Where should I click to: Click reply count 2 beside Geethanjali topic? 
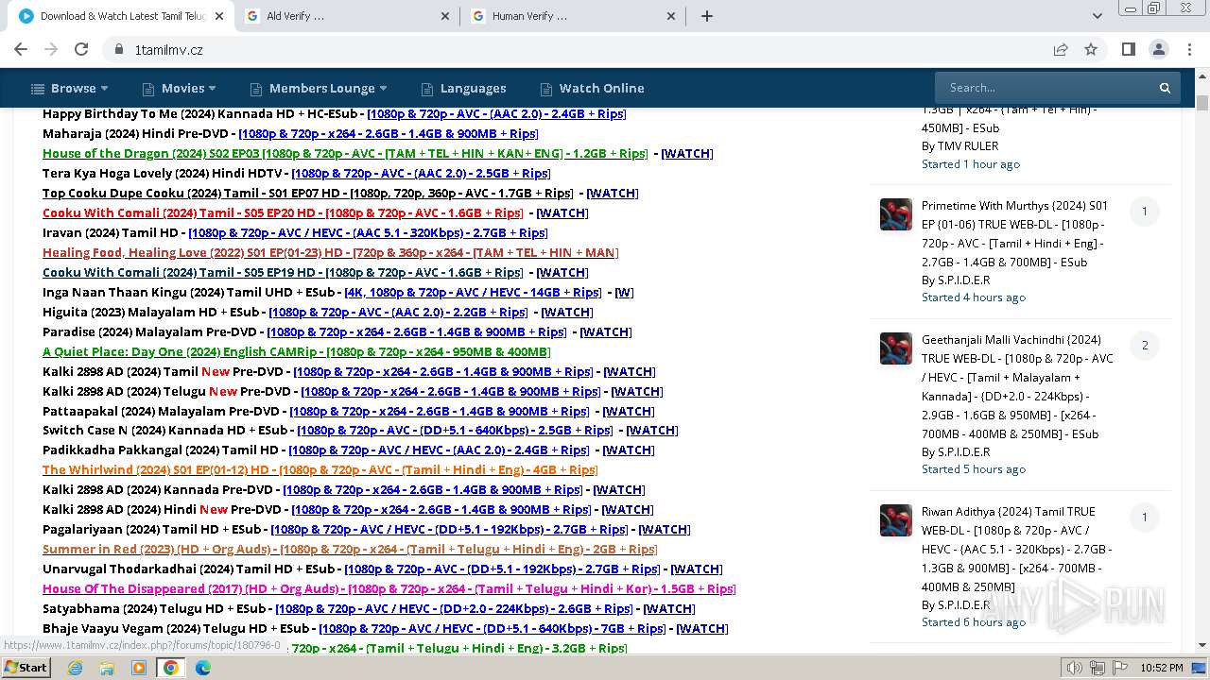coord(1145,345)
